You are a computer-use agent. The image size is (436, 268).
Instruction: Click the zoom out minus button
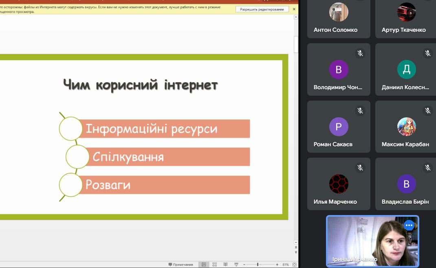click(244, 265)
